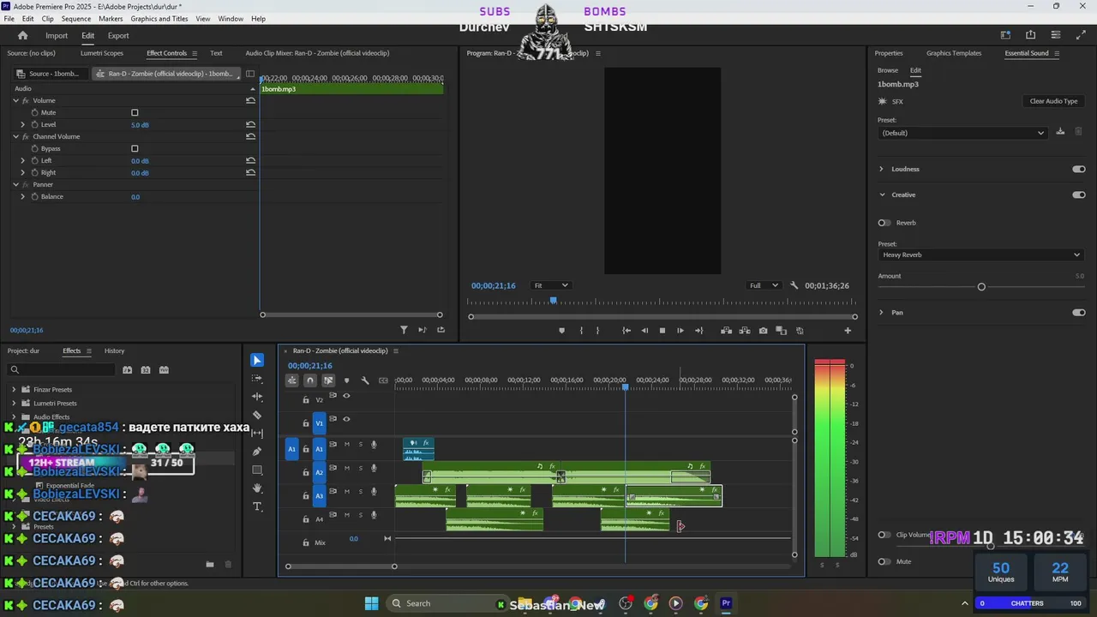1097x617 pixels.
Task: Click the Lift button
Action: click(x=727, y=331)
